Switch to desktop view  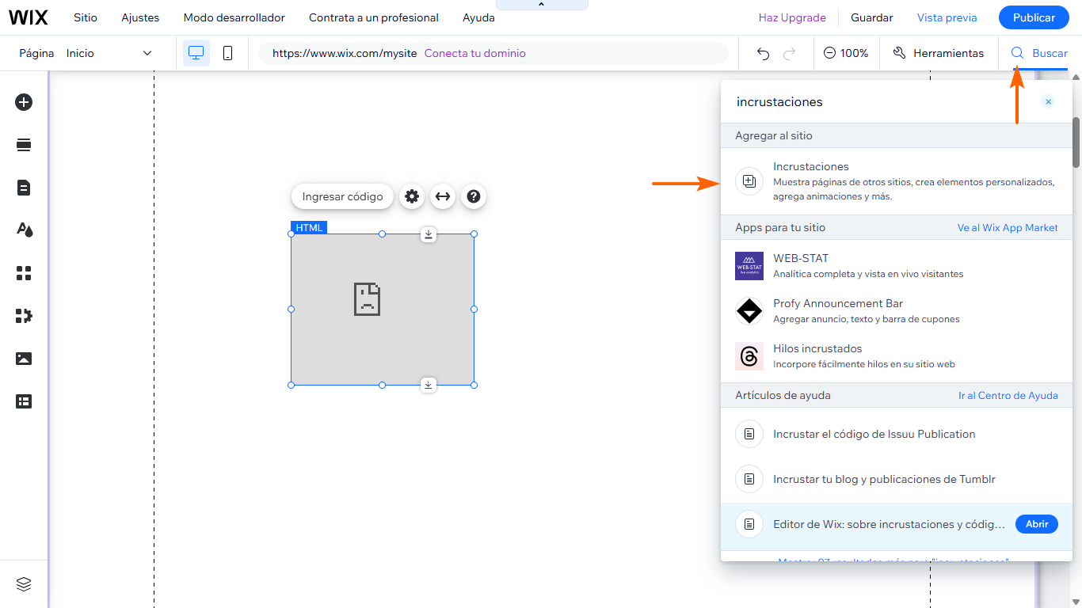click(196, 53)
